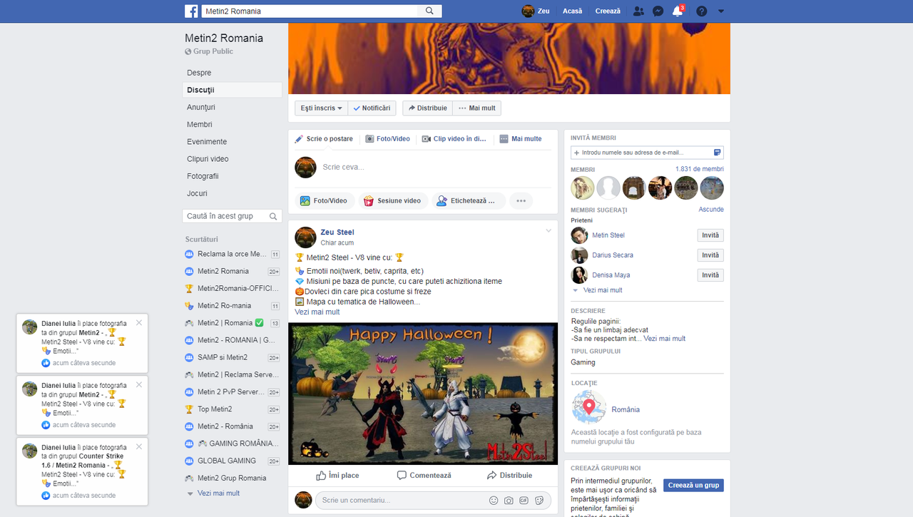This screenshot has width=913, height=517.
Task: Collapse Zeu Steel's post via its chevron
Action: point(549,230)
